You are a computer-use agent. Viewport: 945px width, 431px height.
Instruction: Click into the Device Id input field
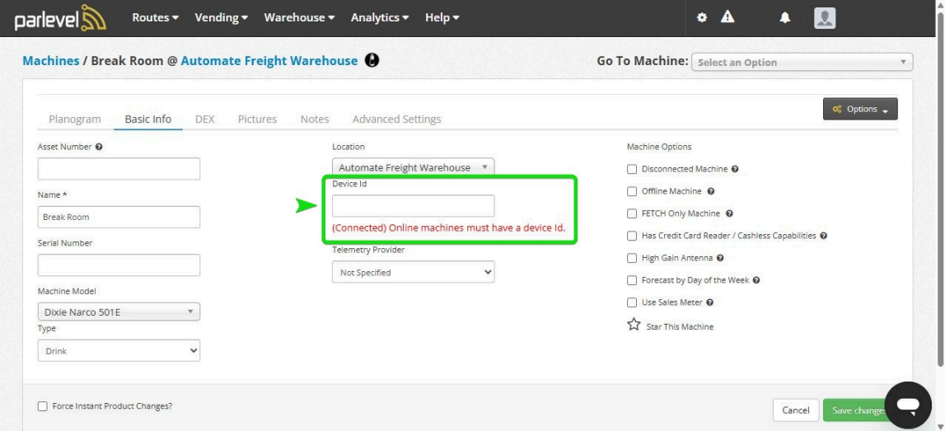coord(413,206)
